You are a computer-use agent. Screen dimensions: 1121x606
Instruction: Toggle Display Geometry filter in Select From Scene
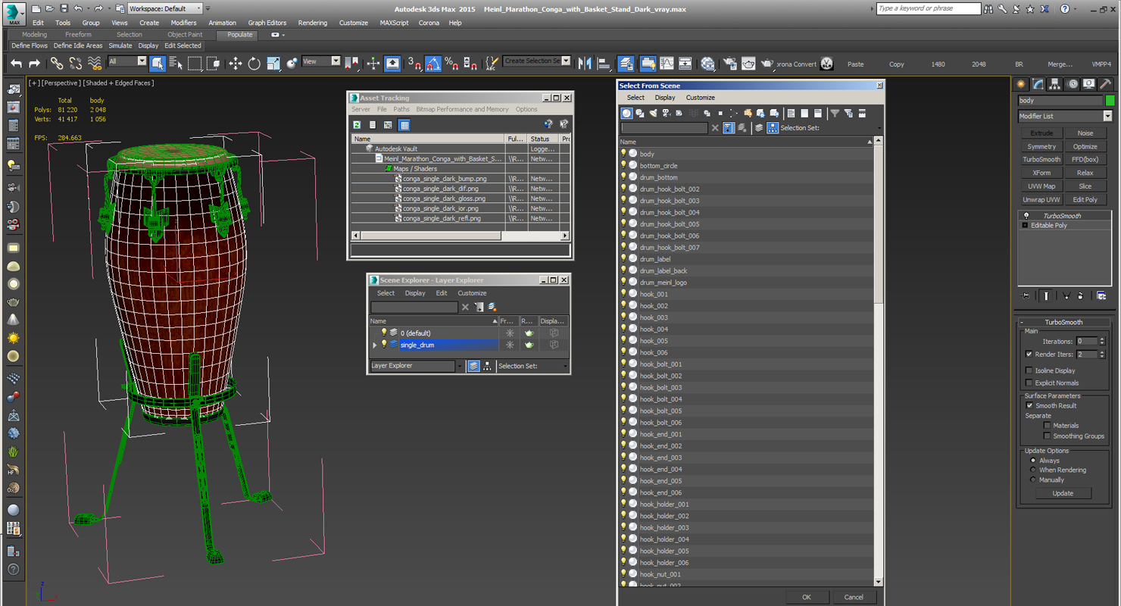[626, 113]
